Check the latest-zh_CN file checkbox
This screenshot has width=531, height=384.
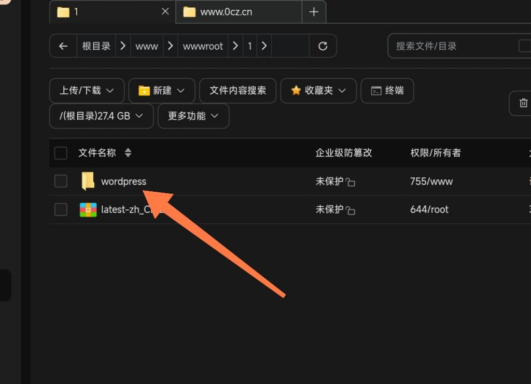click(61, 209)
